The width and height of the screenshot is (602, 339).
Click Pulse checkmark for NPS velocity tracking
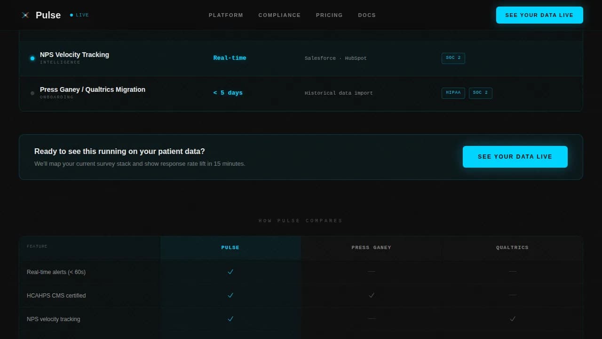[x=230, y=319]
